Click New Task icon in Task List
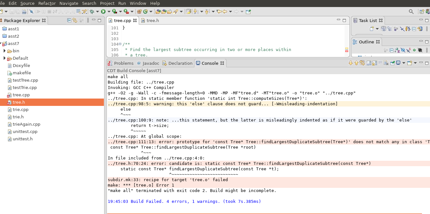 point(372,29)
